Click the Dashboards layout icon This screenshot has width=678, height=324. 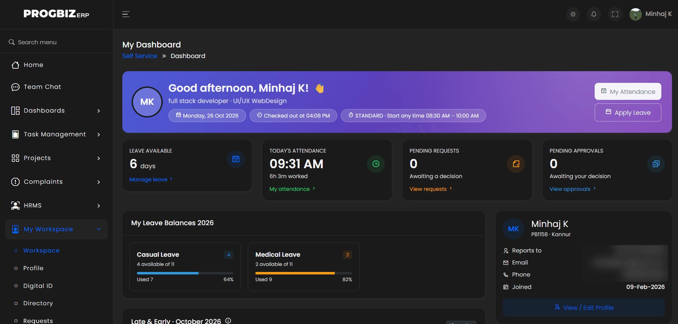pyautogui.click(x=15, y=110)
